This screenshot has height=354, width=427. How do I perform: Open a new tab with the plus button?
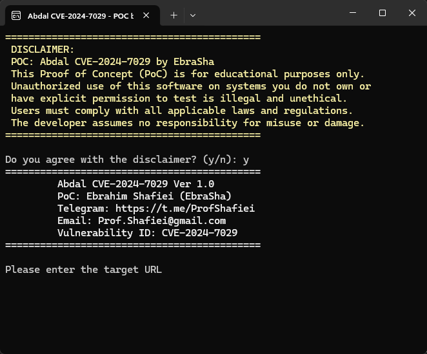click(x=174, y=15)
